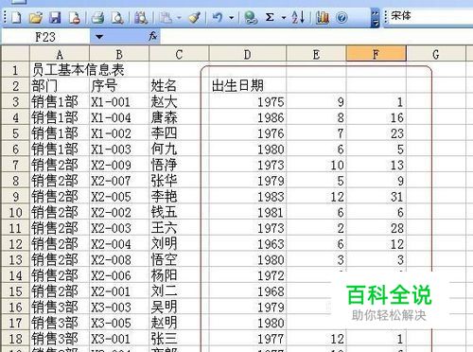
Task: Click the Select All corner box
Action: (x=16, y=54)
